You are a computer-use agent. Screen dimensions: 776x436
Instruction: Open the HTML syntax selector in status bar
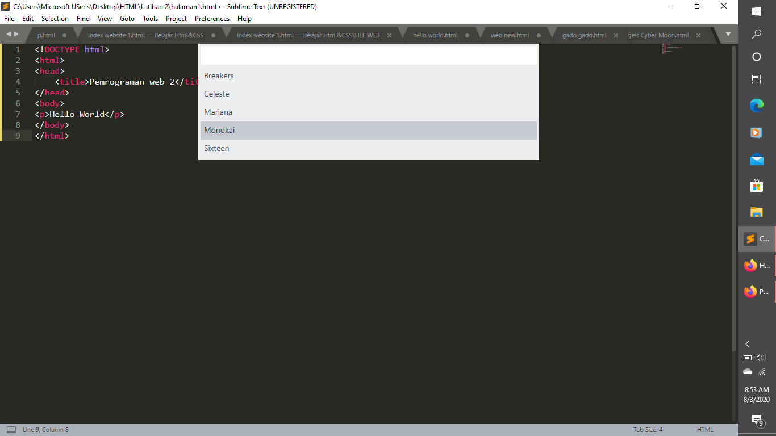(705, 430)
